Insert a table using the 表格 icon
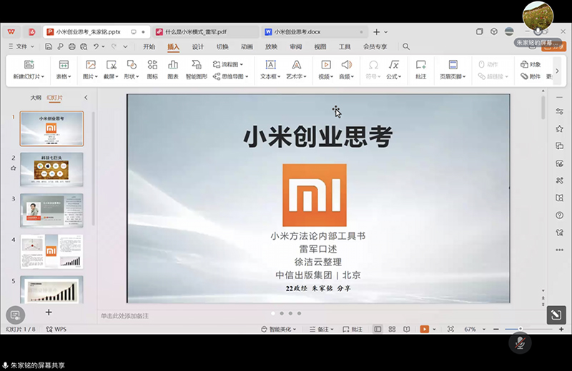The height and width of the screenshot is (371, 572). point(64,65)
